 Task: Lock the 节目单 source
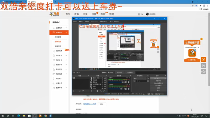pos(105,80)
